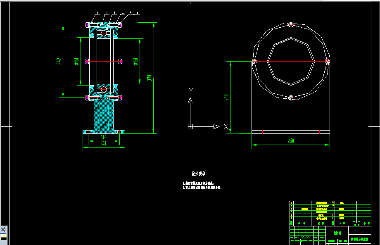The image size is (380, 245).
Task: Select the 技术要求 heading text
Action: 199,174
